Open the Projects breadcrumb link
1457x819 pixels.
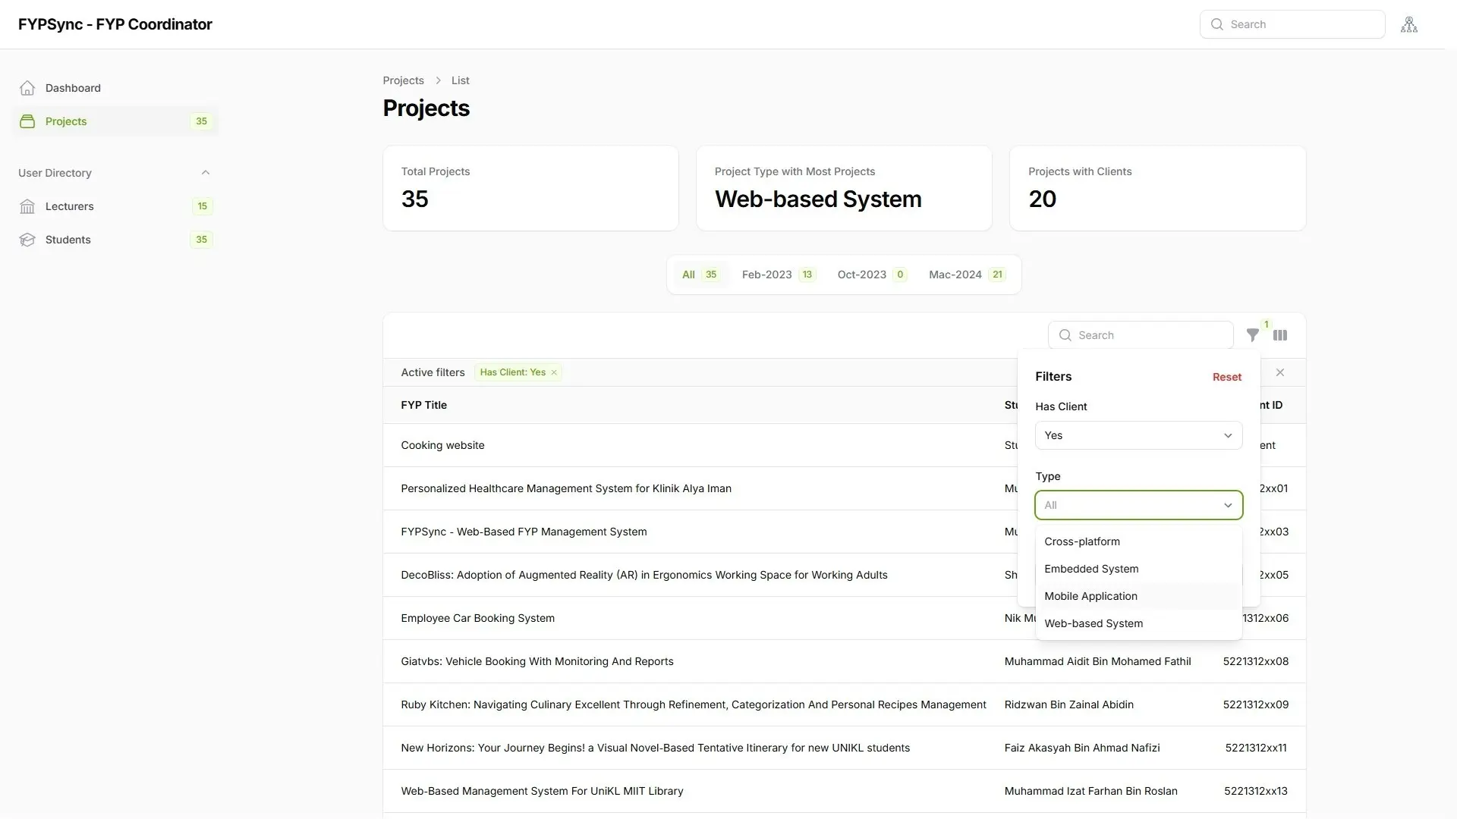(403, 80)
